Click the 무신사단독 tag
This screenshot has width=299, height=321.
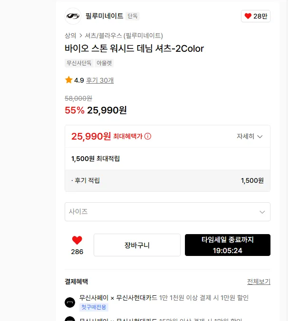79,63
